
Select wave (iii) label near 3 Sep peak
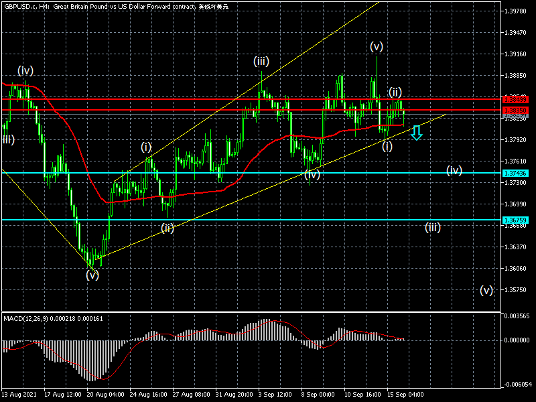pyautogui.click(x=261, y=62)
